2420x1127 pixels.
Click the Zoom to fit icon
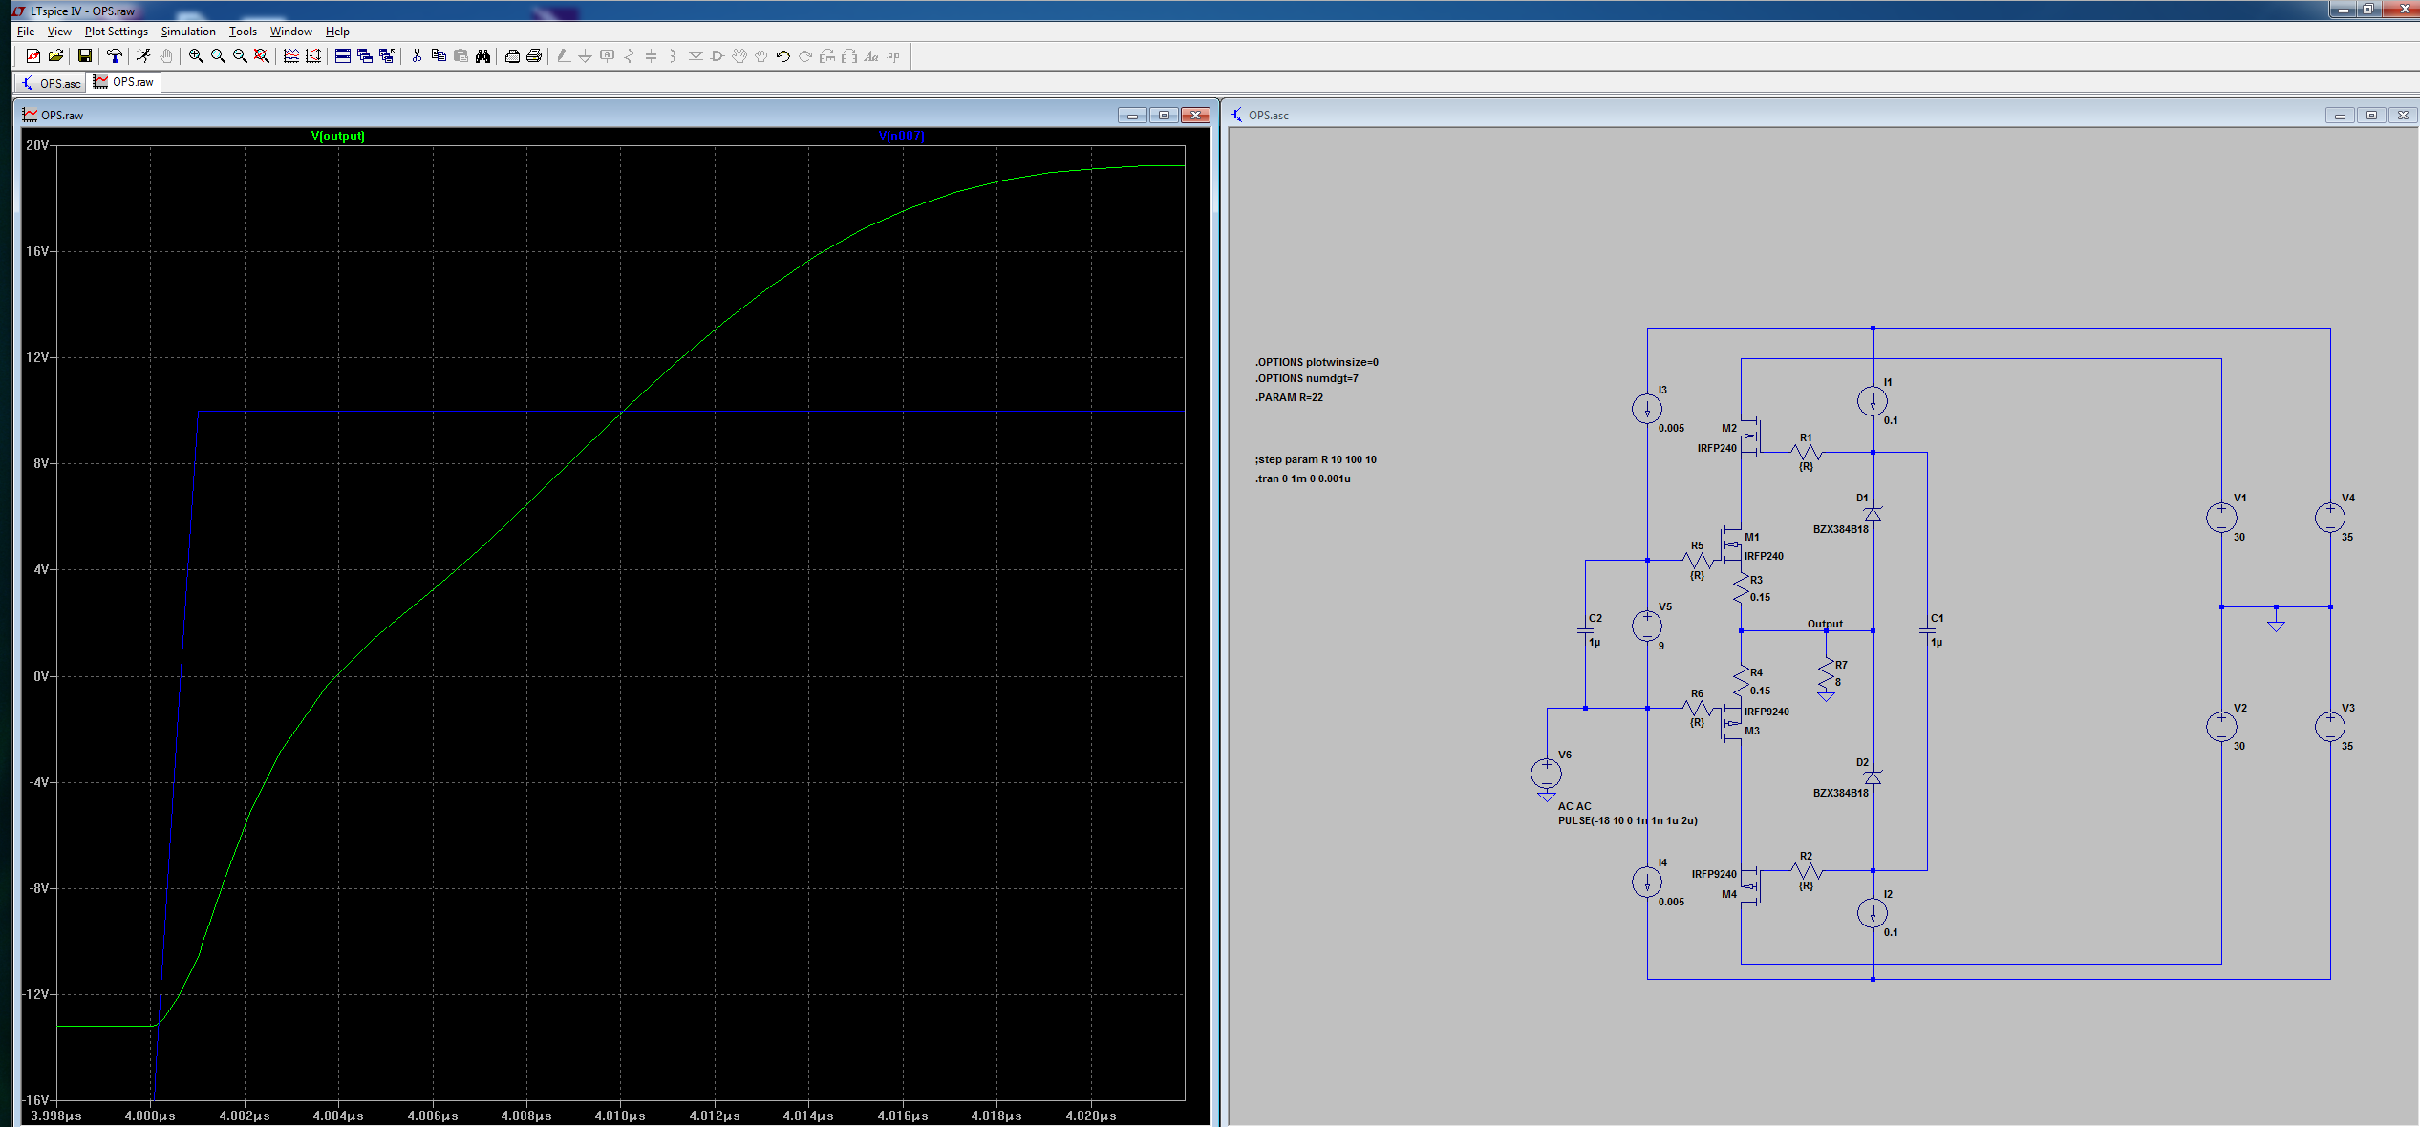(262, 56)
